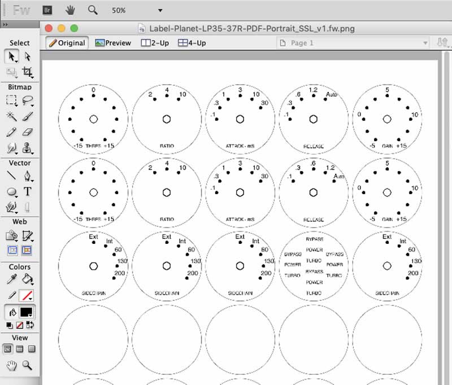Open Adobe Bridge from the top bar
Viewport: 452px width, 385px height.
(48, 10)
